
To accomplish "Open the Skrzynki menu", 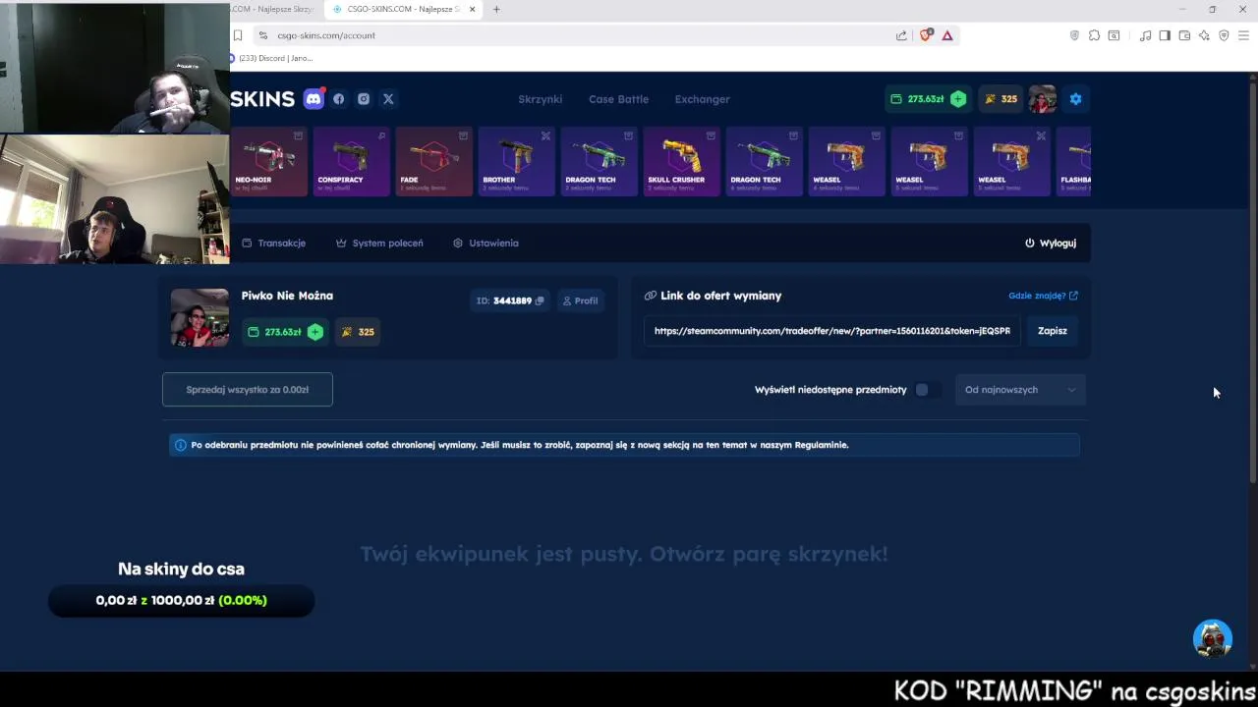I will (540, 99).
